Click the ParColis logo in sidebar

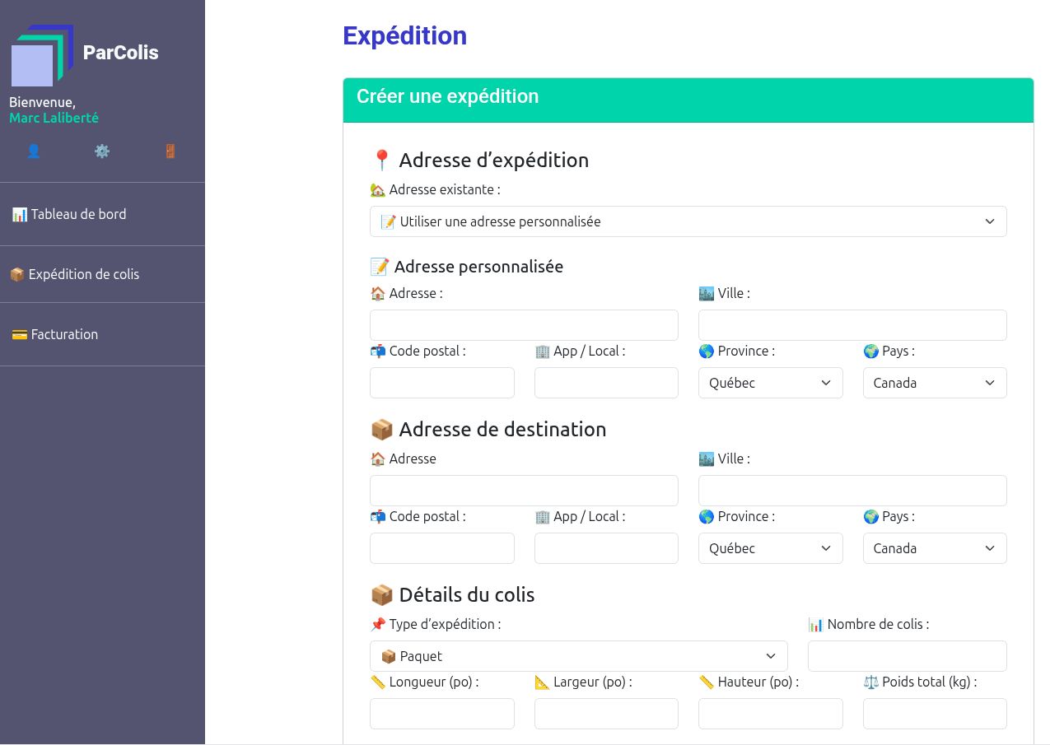pyautogui.click(x=43, y=55)
